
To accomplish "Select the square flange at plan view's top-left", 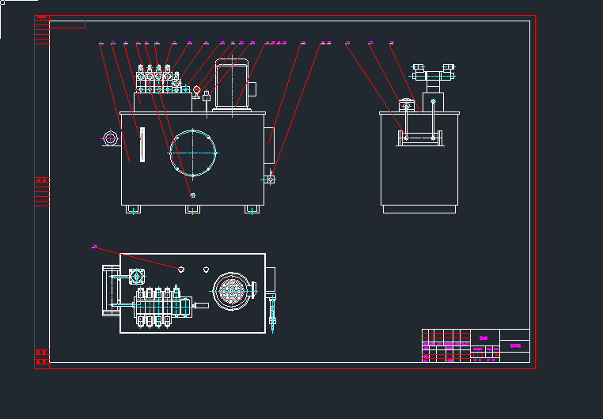I will (135, 277).
